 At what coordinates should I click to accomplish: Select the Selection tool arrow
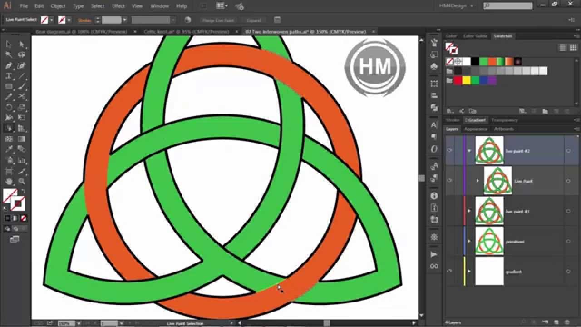pyautogui.click(x=9, y=44)
